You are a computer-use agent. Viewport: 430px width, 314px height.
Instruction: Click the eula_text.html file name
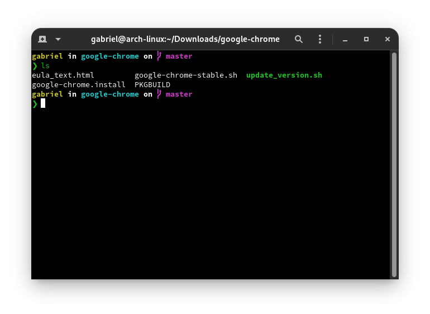coord(63,75)
